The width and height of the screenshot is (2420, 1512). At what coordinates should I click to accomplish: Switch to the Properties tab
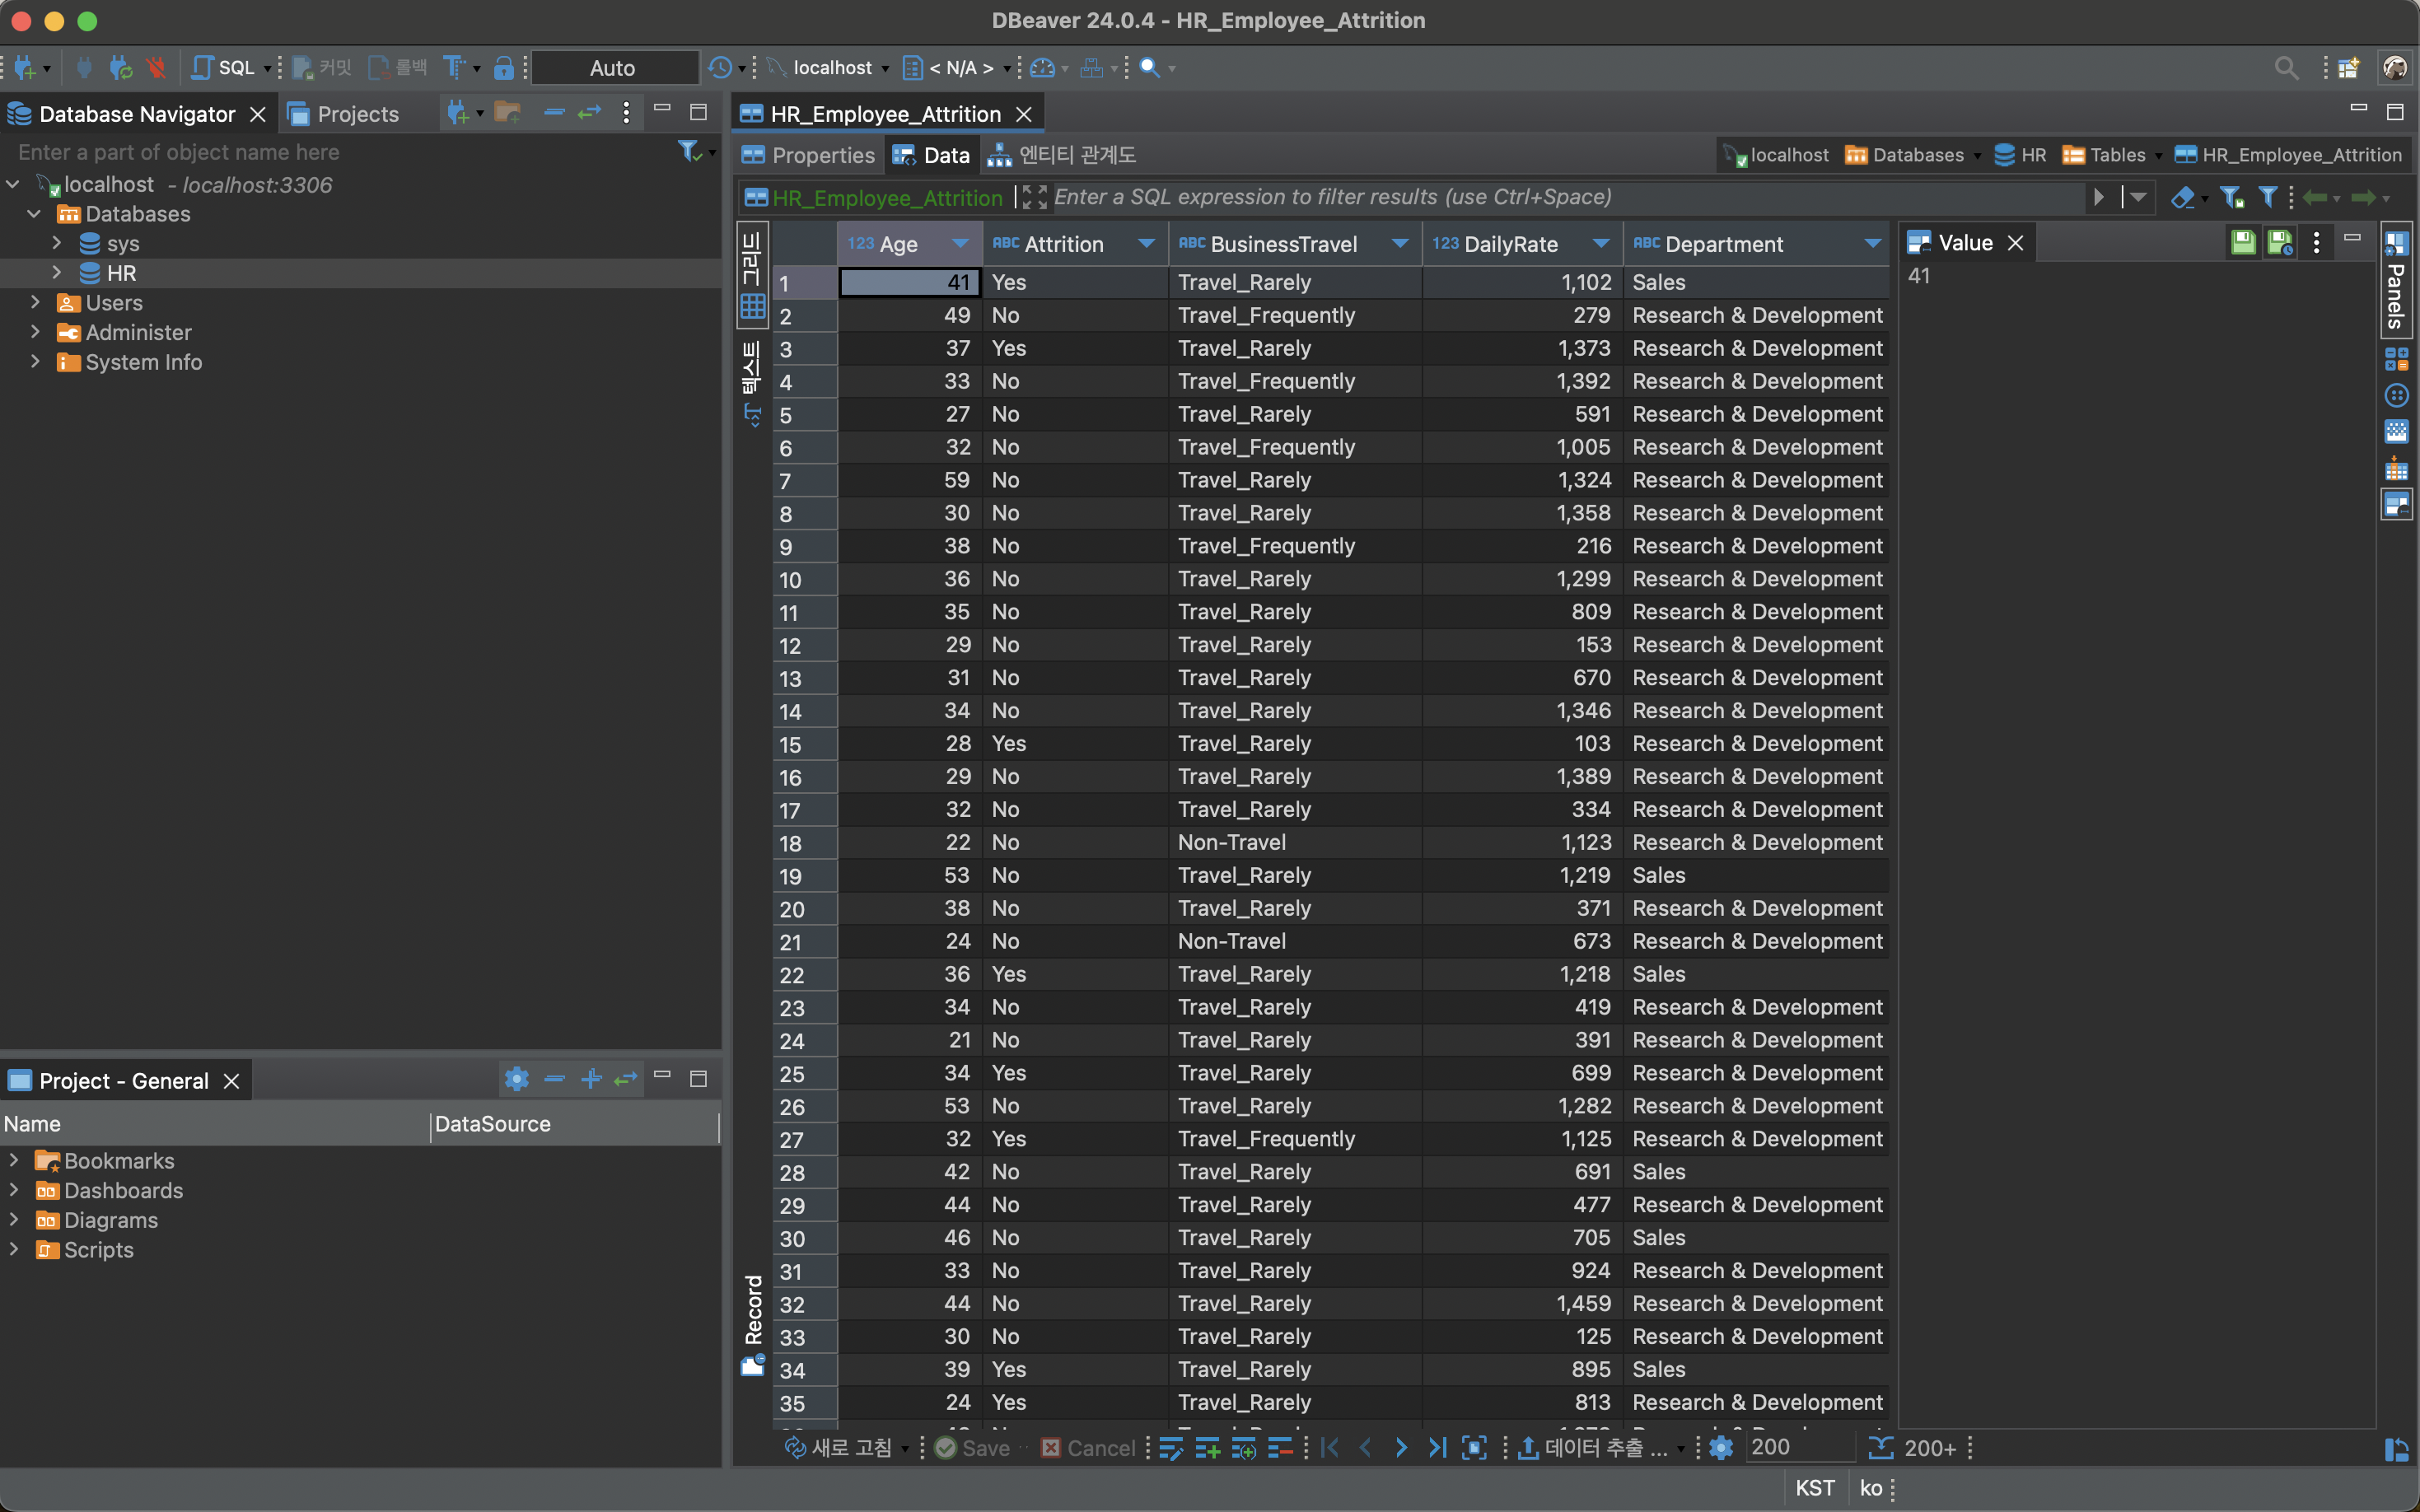808,155
